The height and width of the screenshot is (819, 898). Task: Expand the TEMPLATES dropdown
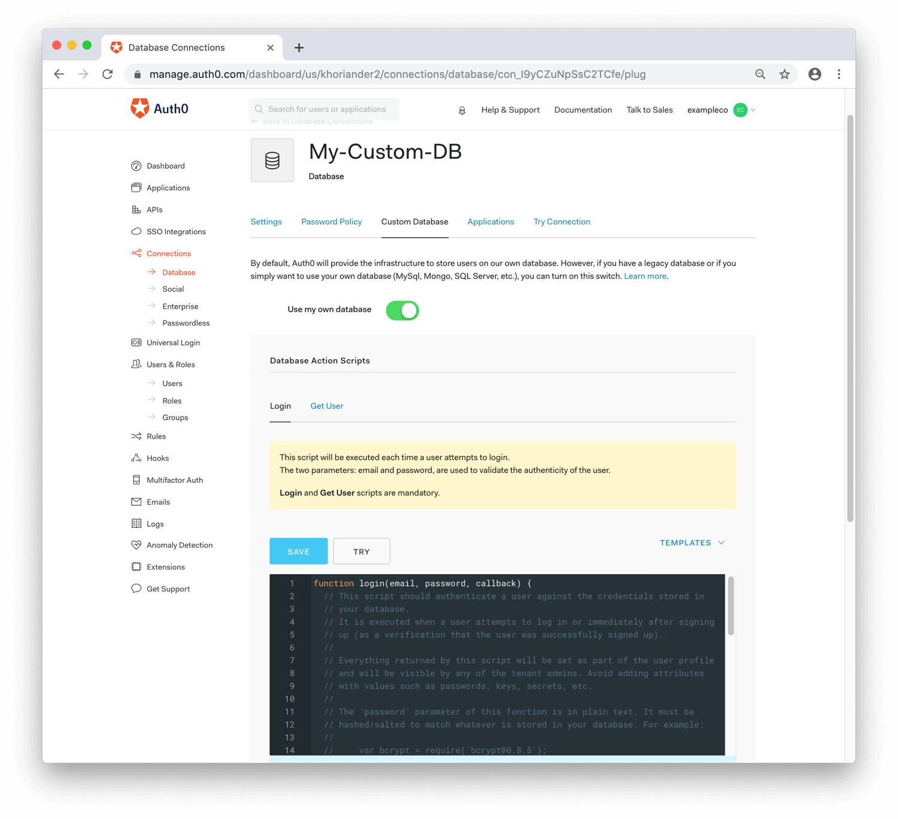pyautogui.click(x=693, y=542)
